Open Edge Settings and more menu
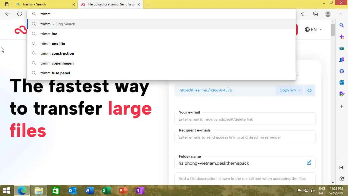348x196 pixels. tap(340, 14)
